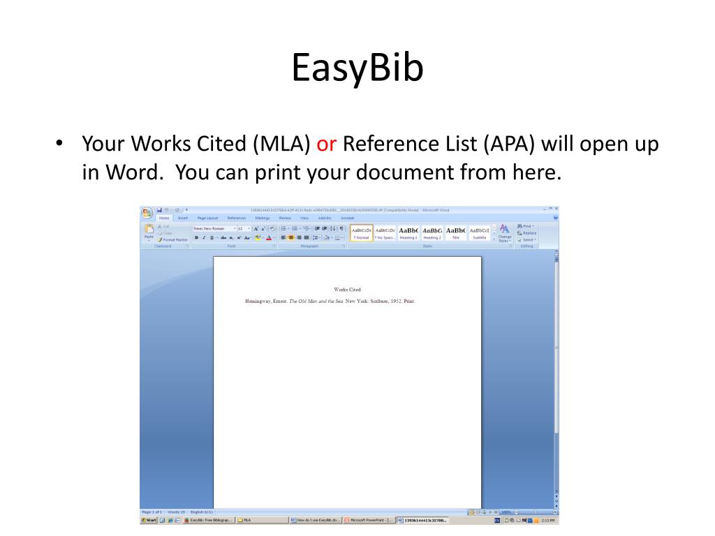Undo via the Quick Access toolbar
This screenshot has width=715, height=536.
click(167, 210)
